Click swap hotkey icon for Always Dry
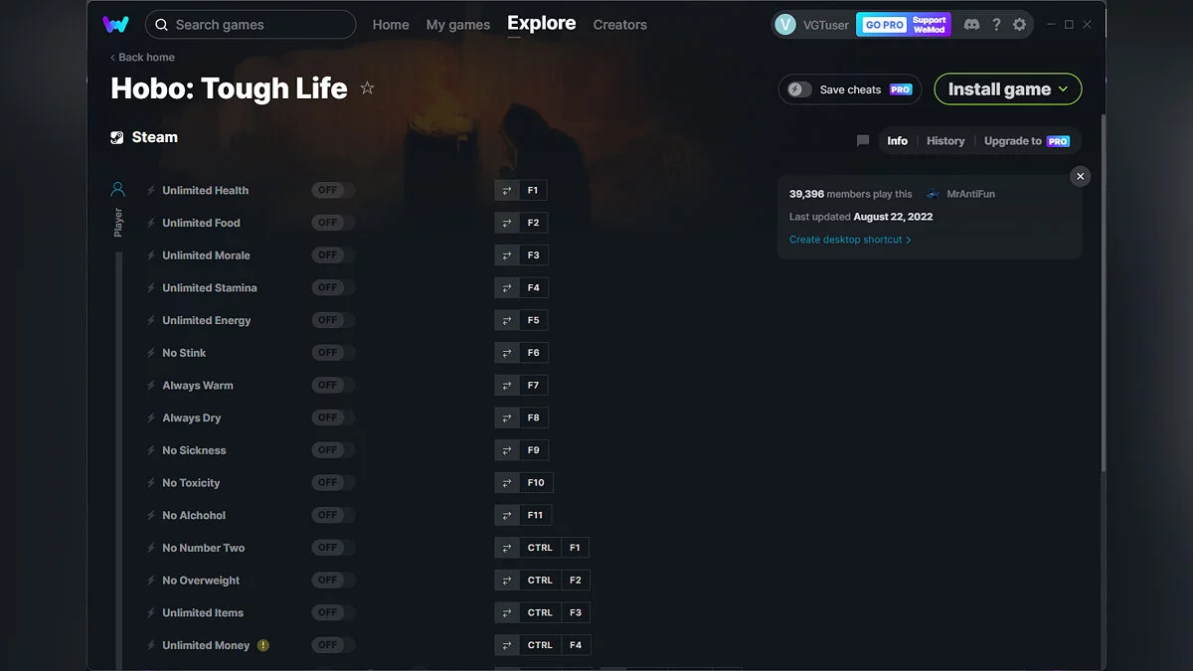The width and height of the screenshot is (1193, 671). (x=507, y=418)
